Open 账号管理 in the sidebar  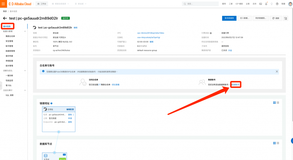coord(9,46)
